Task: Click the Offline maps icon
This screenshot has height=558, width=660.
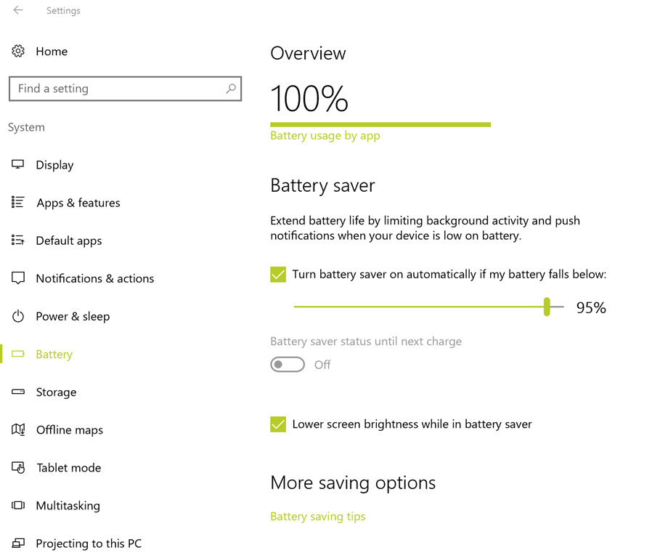Action: [x=18, y=429]
